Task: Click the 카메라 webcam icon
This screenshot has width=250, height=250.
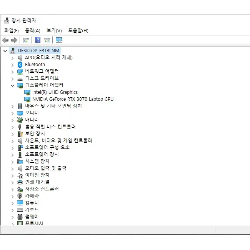Action: (x=20, y=196)
